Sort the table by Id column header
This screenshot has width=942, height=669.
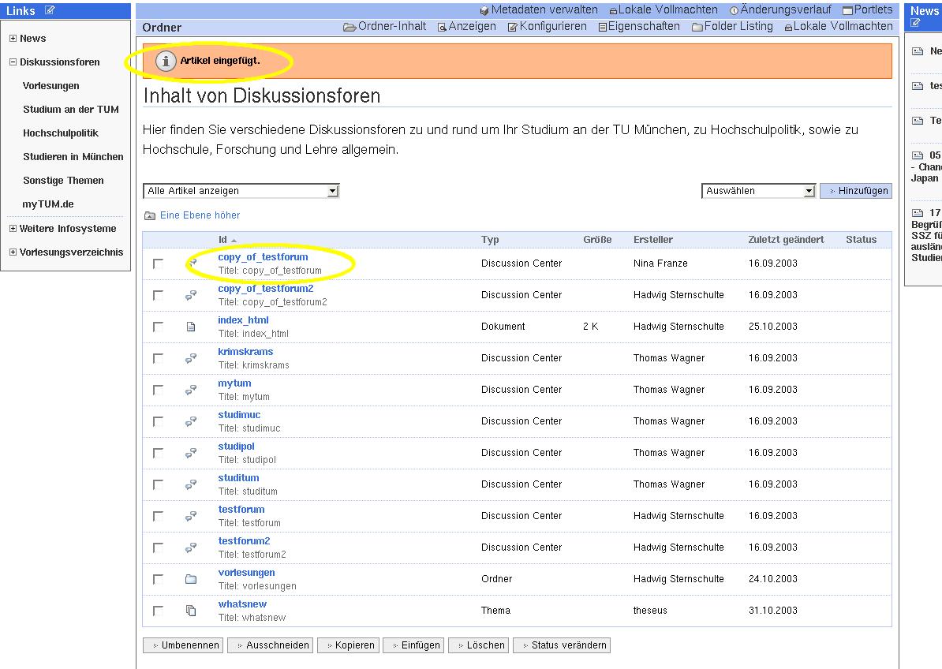[x=223, y=240]
